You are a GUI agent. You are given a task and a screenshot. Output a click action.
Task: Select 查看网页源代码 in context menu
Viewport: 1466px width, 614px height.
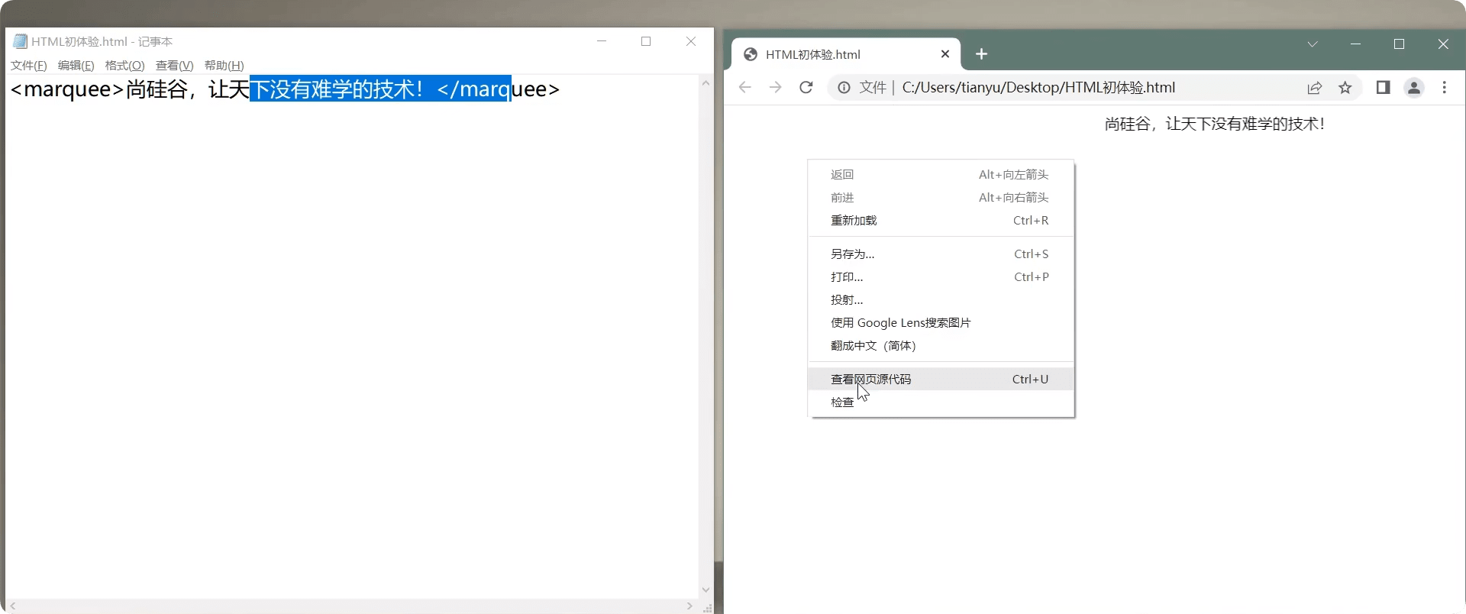870,380
